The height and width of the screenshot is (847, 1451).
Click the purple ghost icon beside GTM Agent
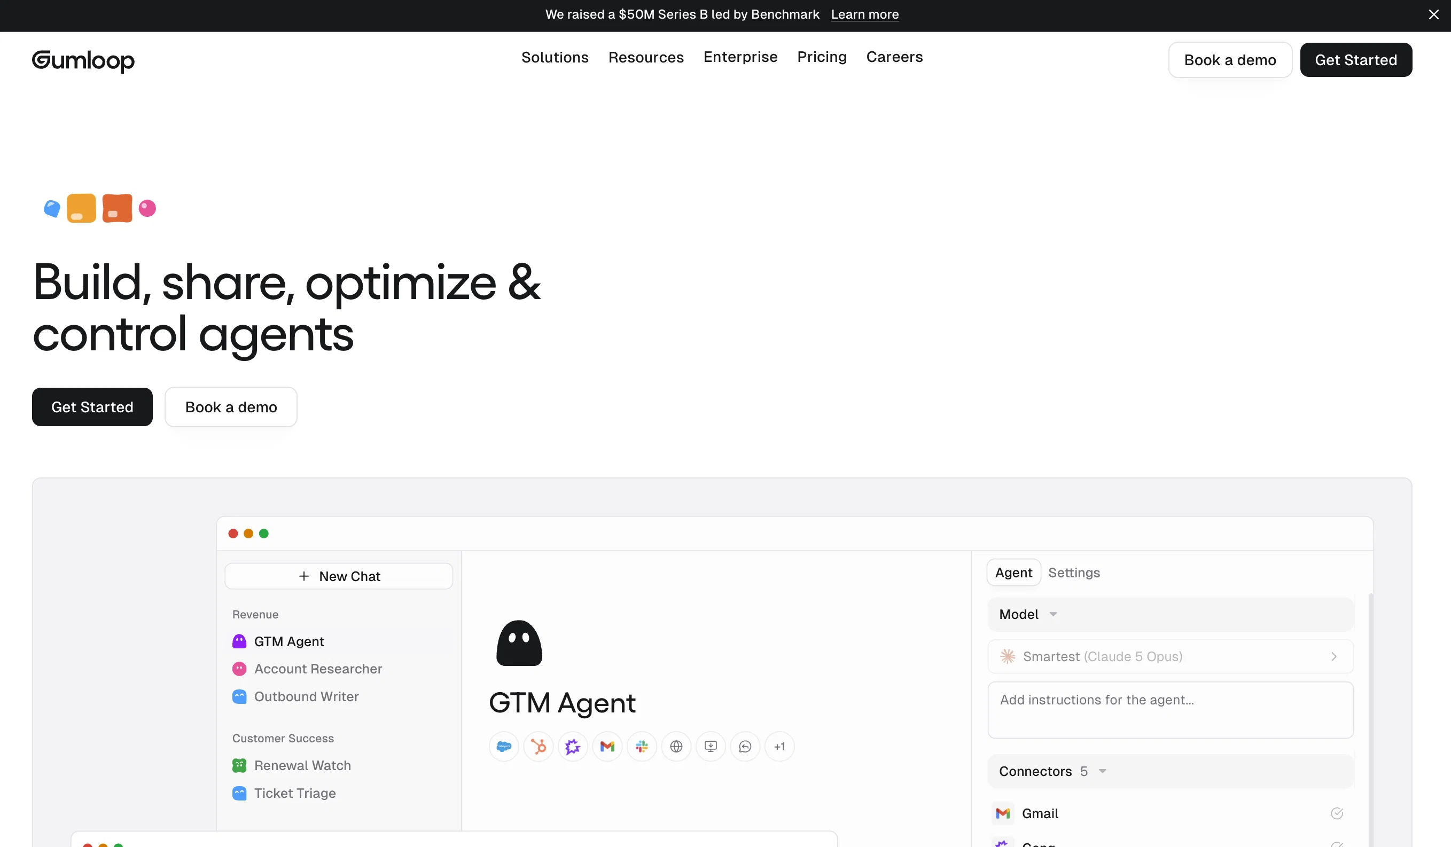(239, 641)
